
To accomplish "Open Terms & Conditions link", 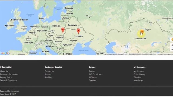I will coord(8,80).
